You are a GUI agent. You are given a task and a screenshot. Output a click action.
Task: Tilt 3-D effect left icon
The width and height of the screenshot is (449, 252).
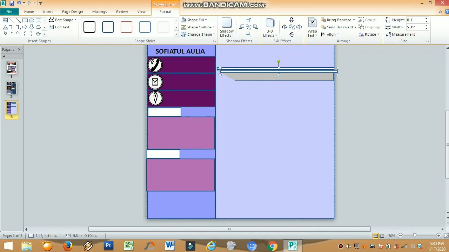pos(284,27)
